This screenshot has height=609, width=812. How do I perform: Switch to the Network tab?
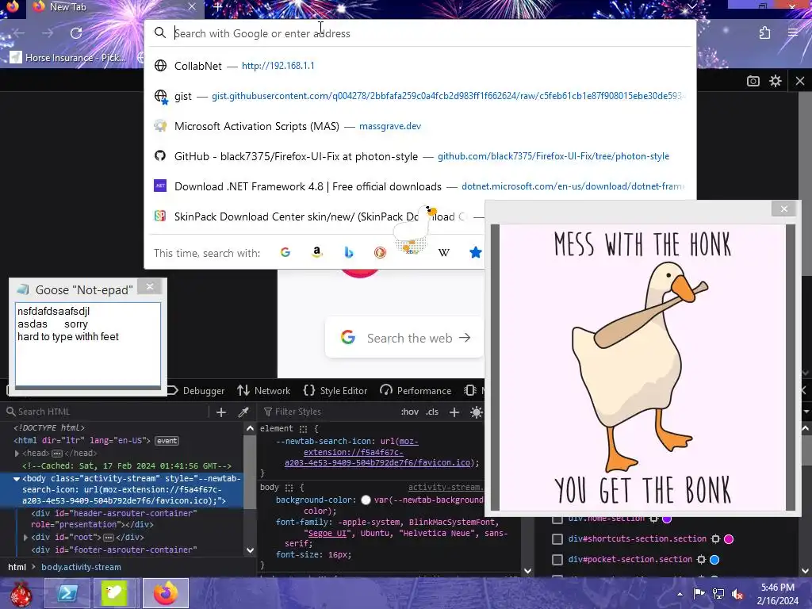click(x=263, y=390)
